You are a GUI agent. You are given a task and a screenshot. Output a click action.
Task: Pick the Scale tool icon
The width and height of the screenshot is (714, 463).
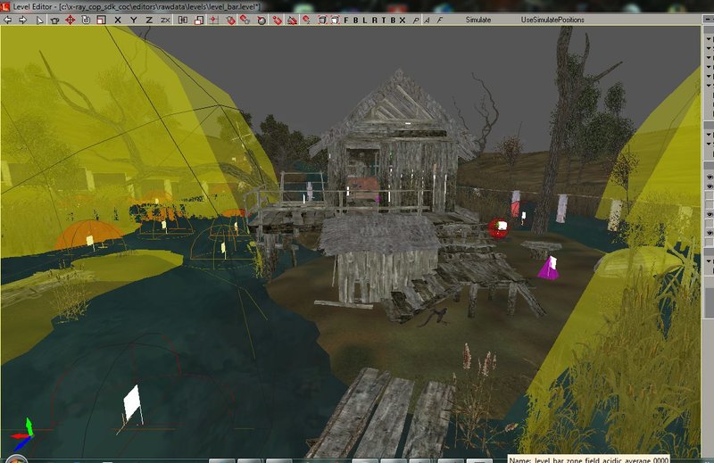pos(100,20)
